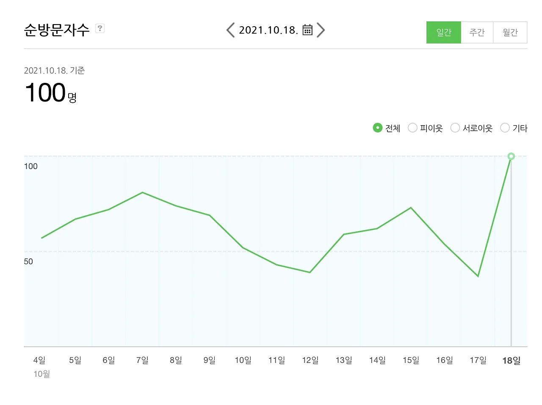Switch to the 일간 tab
542x405 pixels.
(x=443, y=33)
